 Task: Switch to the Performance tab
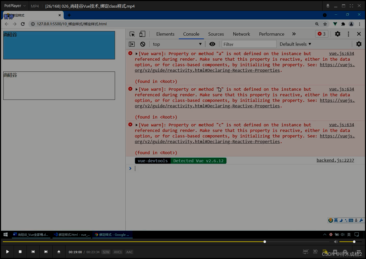tap(271, 34)
